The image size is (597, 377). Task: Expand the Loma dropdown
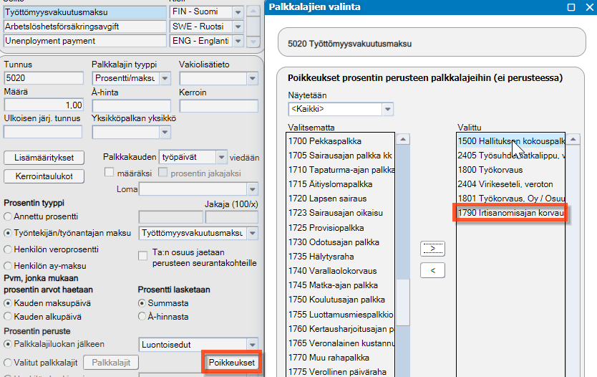pos(253,189)
